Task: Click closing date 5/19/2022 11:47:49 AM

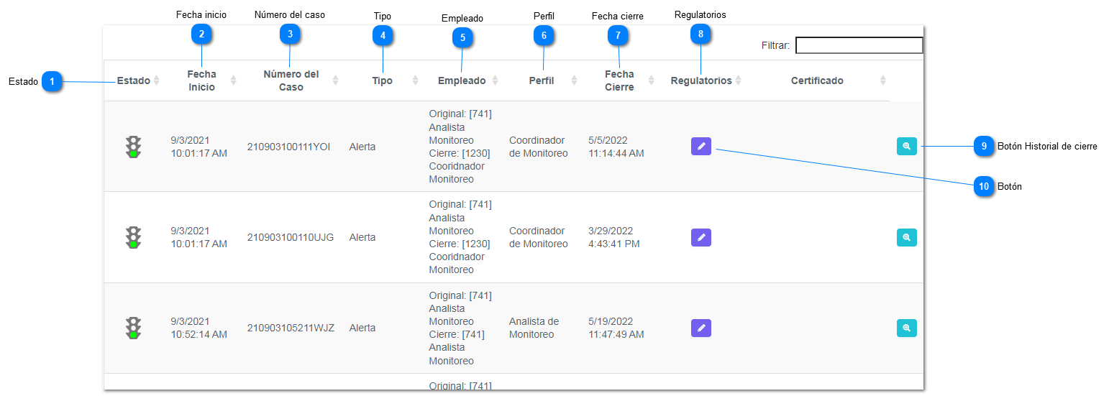Action: [x=616, y=328]
